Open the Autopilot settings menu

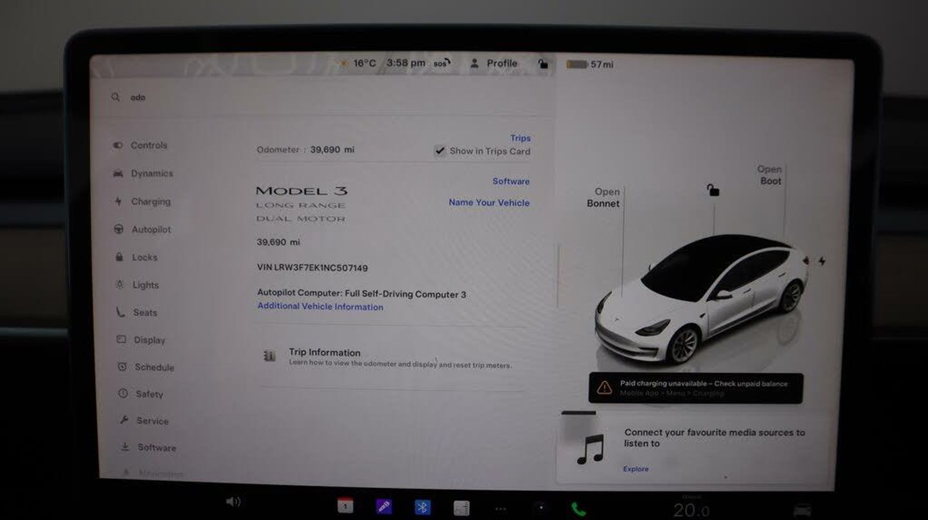point(151,229)
